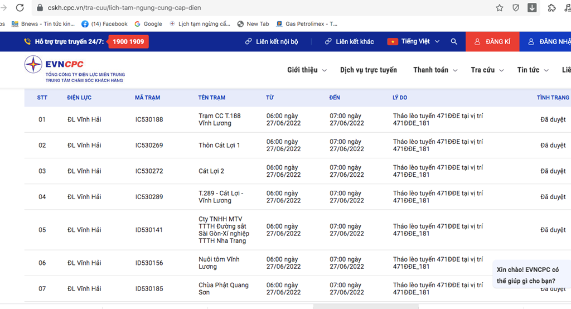Click the Liên kết nội bộ link

[272, 42]
